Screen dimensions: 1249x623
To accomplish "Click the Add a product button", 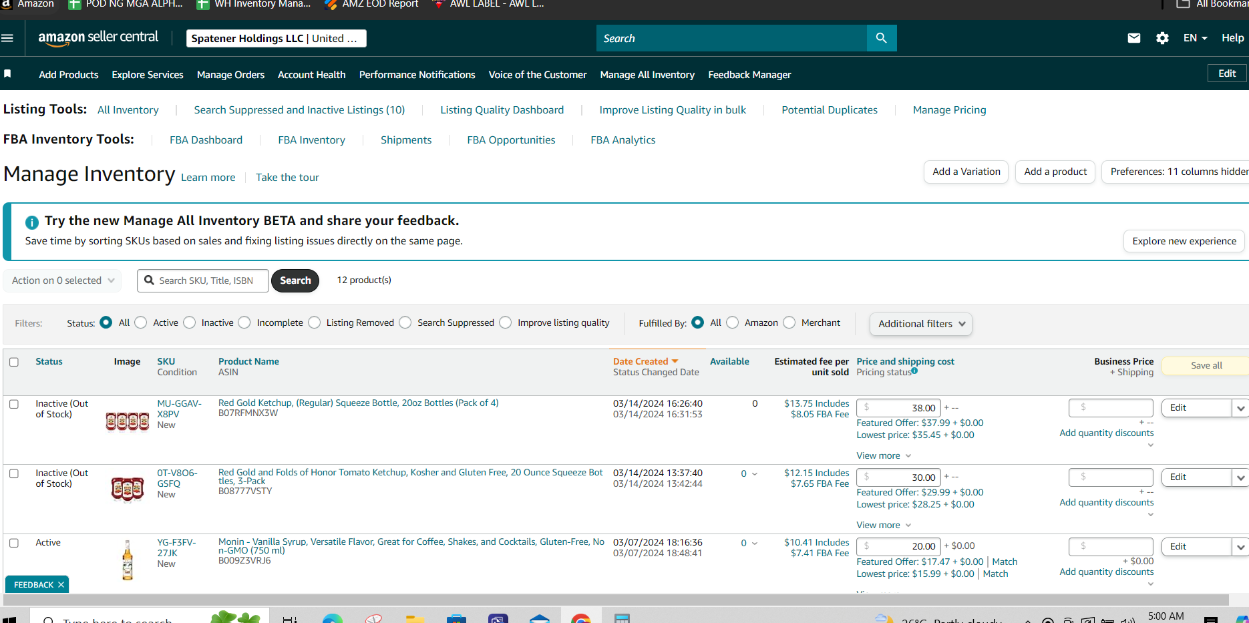I will pyautogui.click(x=1055, y=172).
